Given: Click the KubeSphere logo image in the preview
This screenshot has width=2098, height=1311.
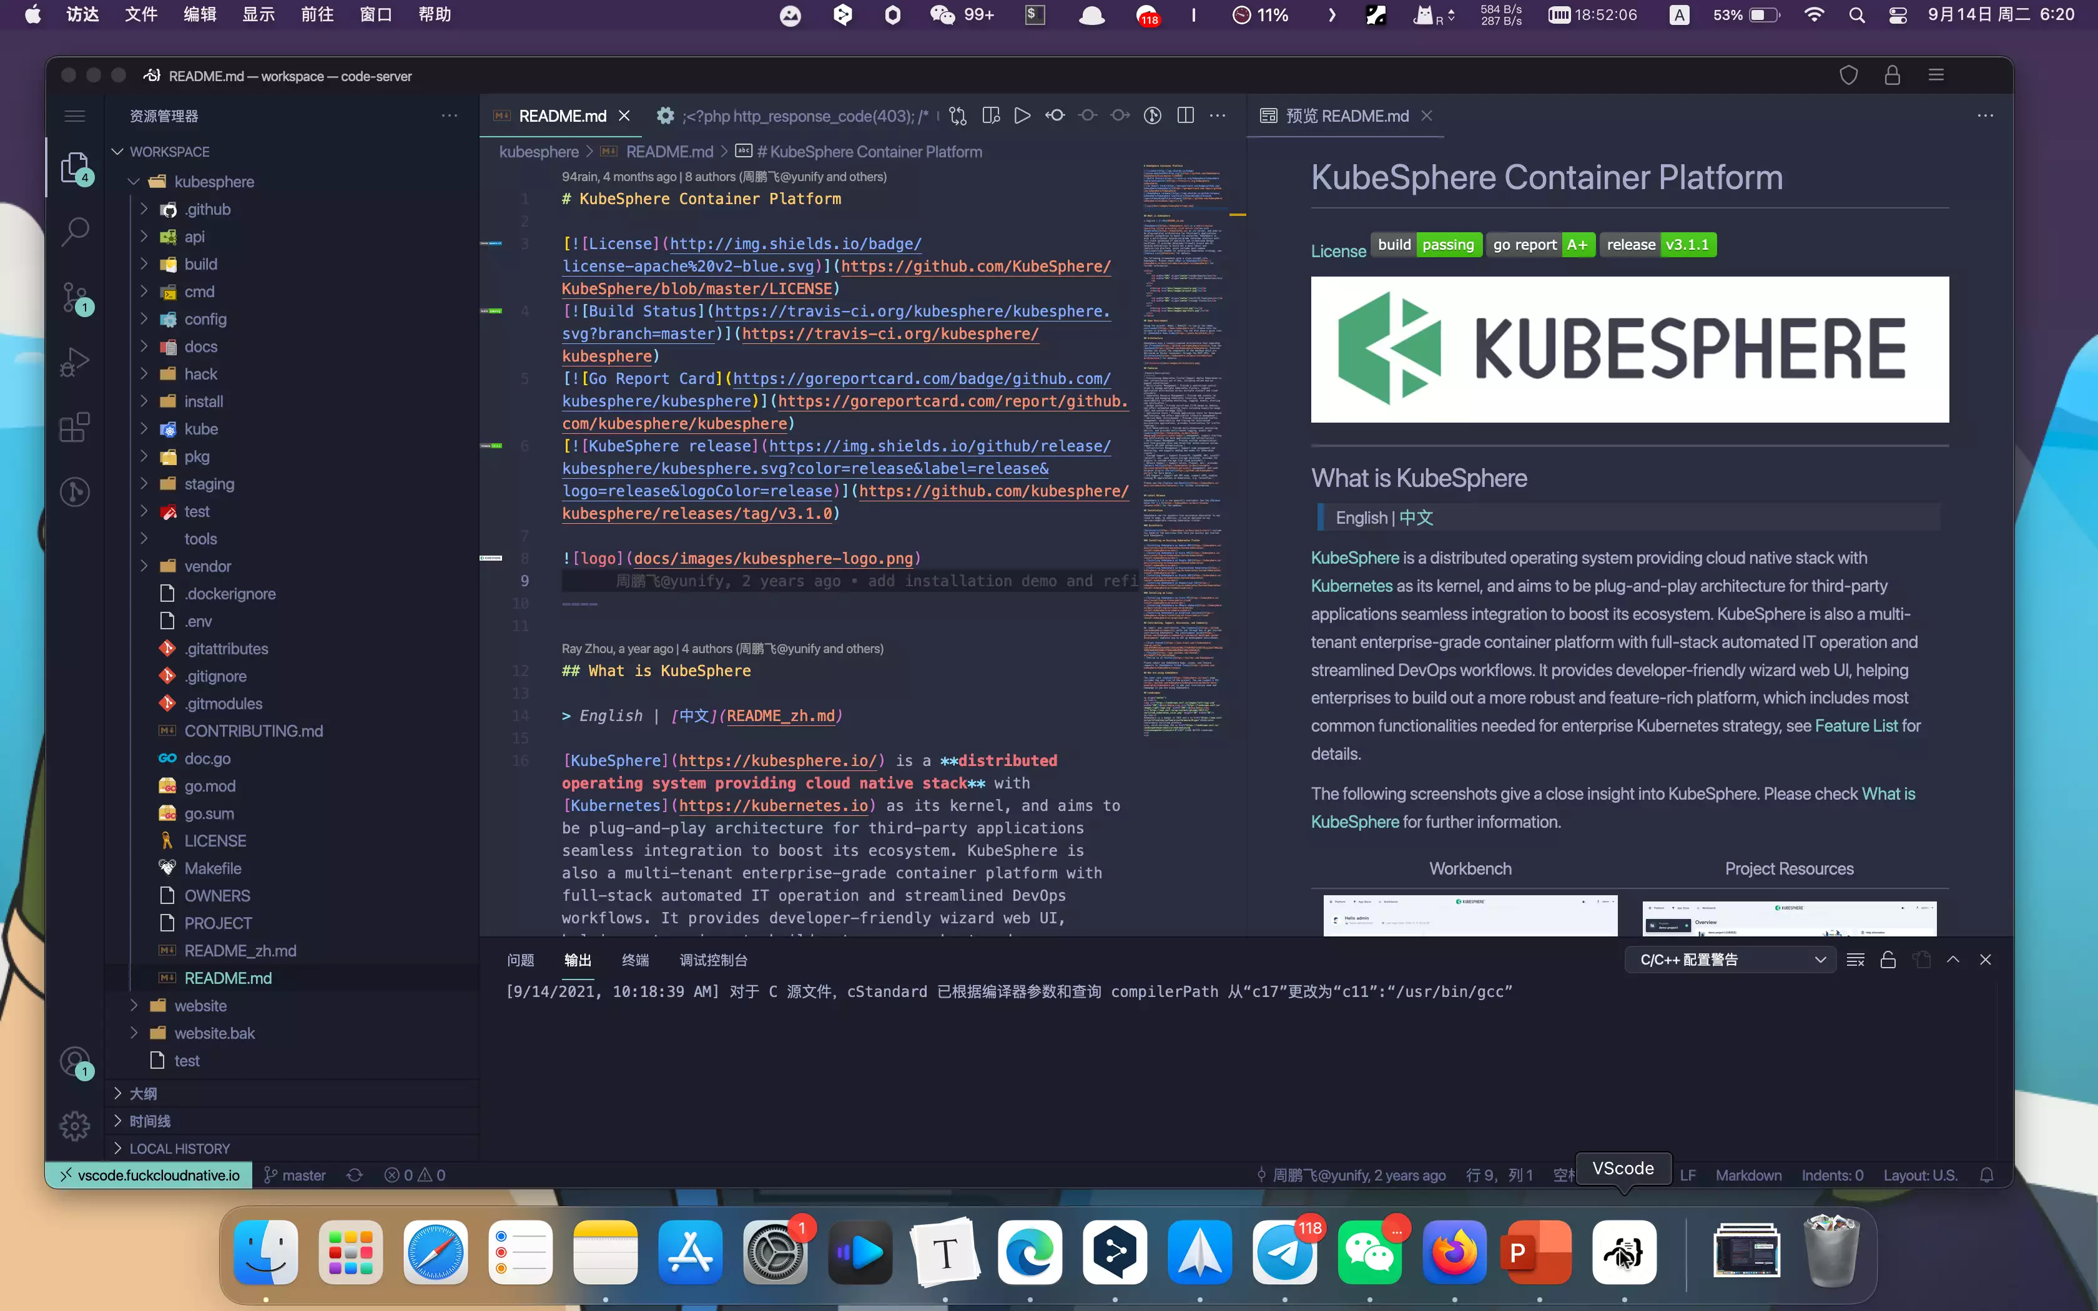Looking at the screenshot, I should tap(1629, 350).
